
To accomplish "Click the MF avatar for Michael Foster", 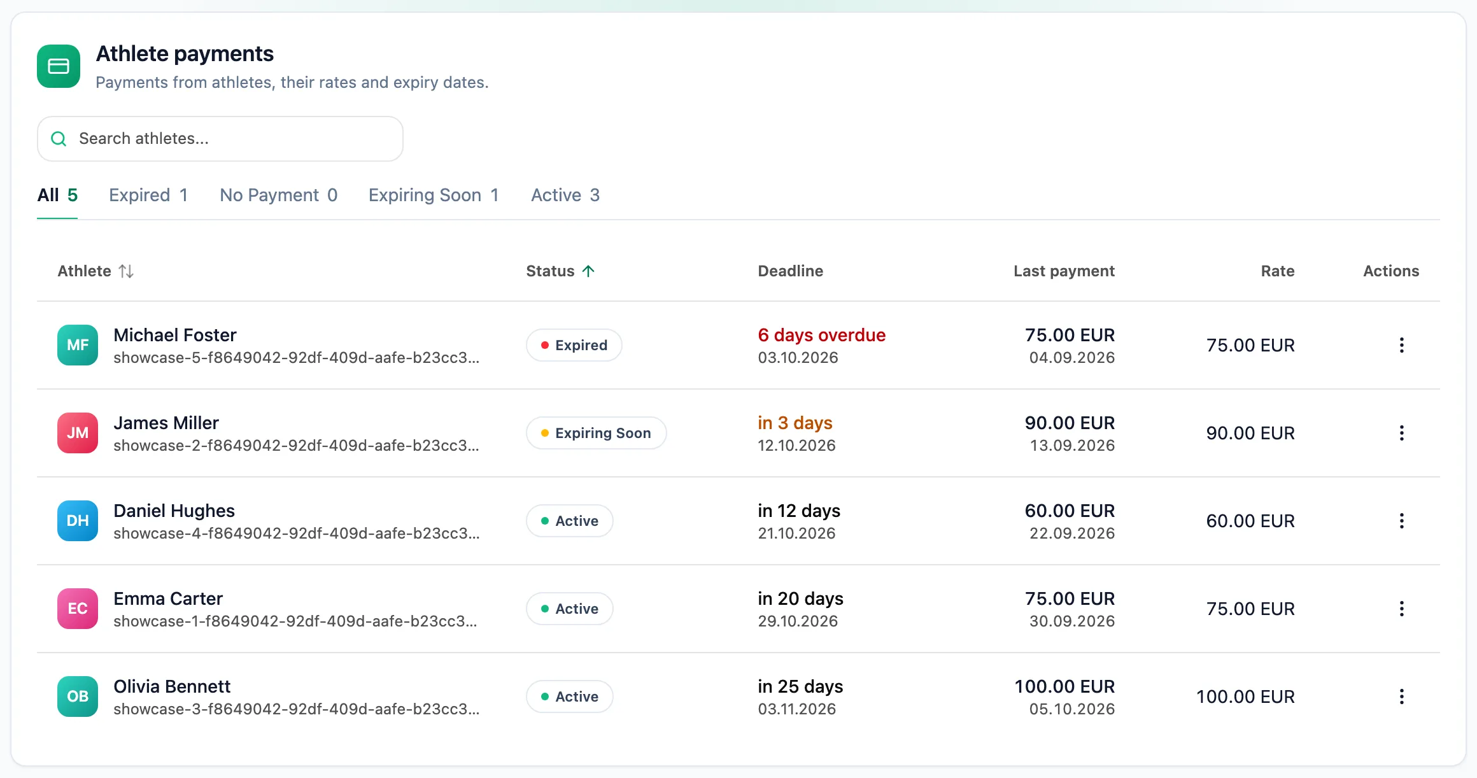I will 78,345.
